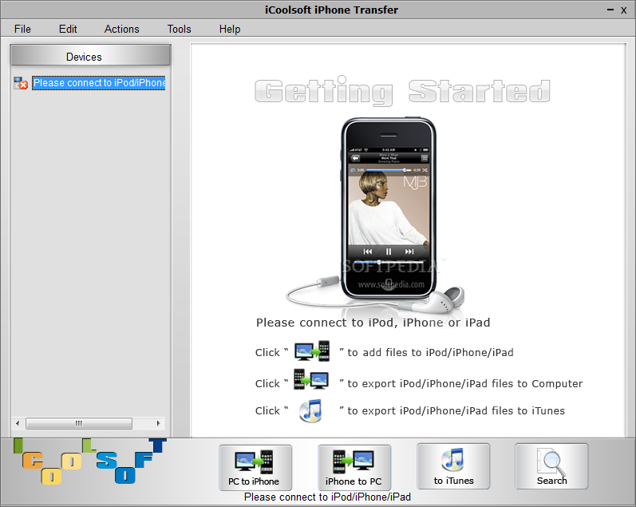Close the iCoolsoft iPhone Transfer window
Screen dimensions: 636x507
coord(624,10)
